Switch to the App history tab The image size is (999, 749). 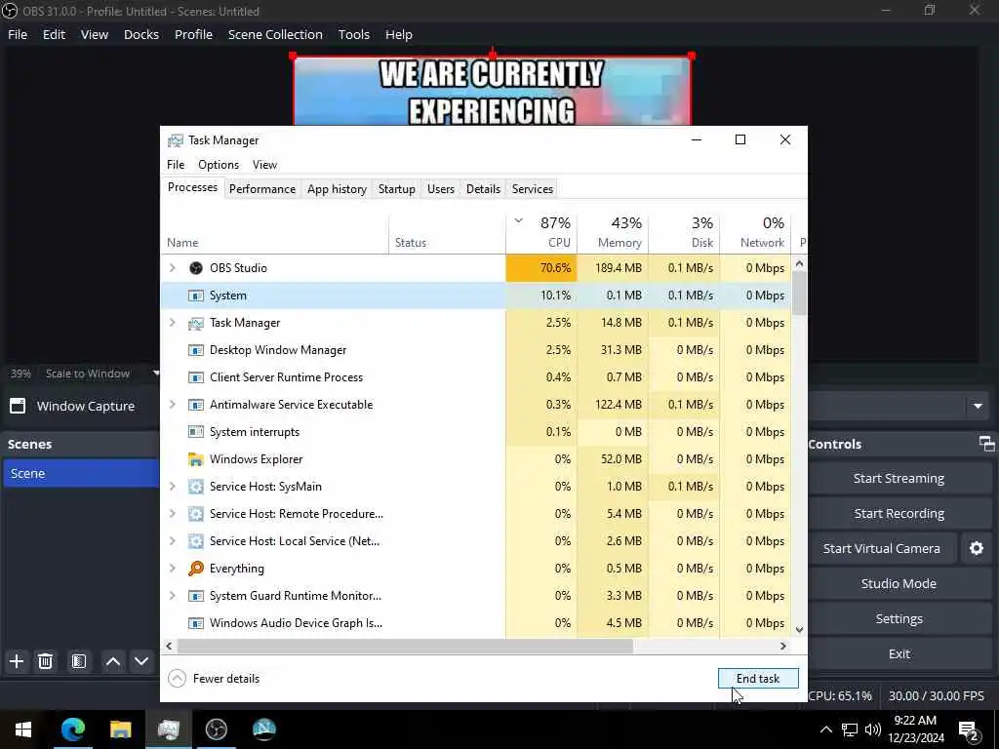[337, 189]
